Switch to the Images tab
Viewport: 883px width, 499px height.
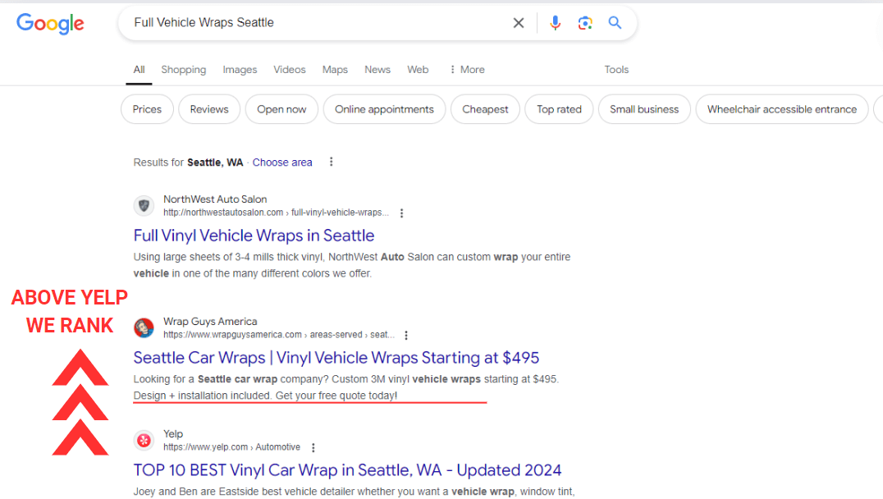(240, 70)
